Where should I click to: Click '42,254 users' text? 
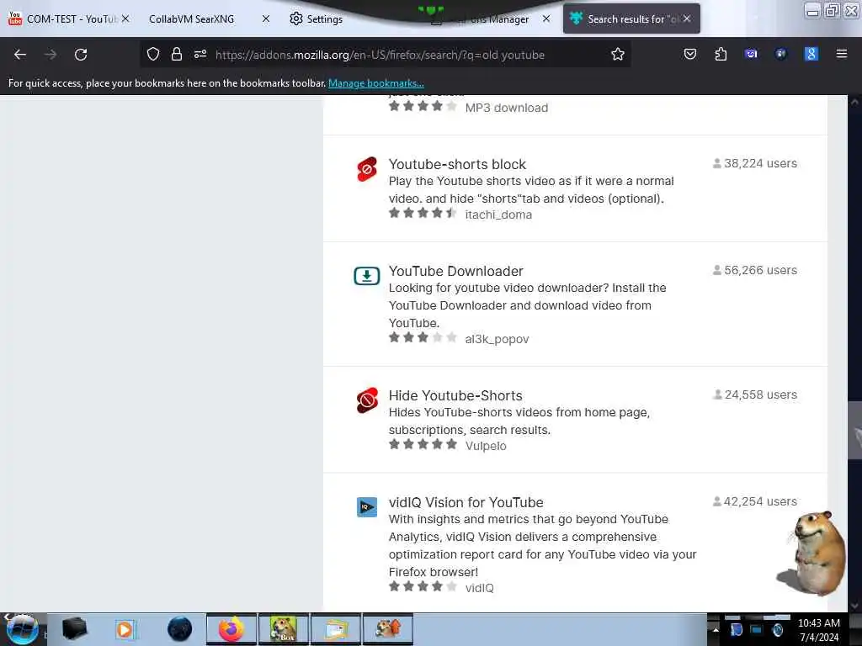760,501
